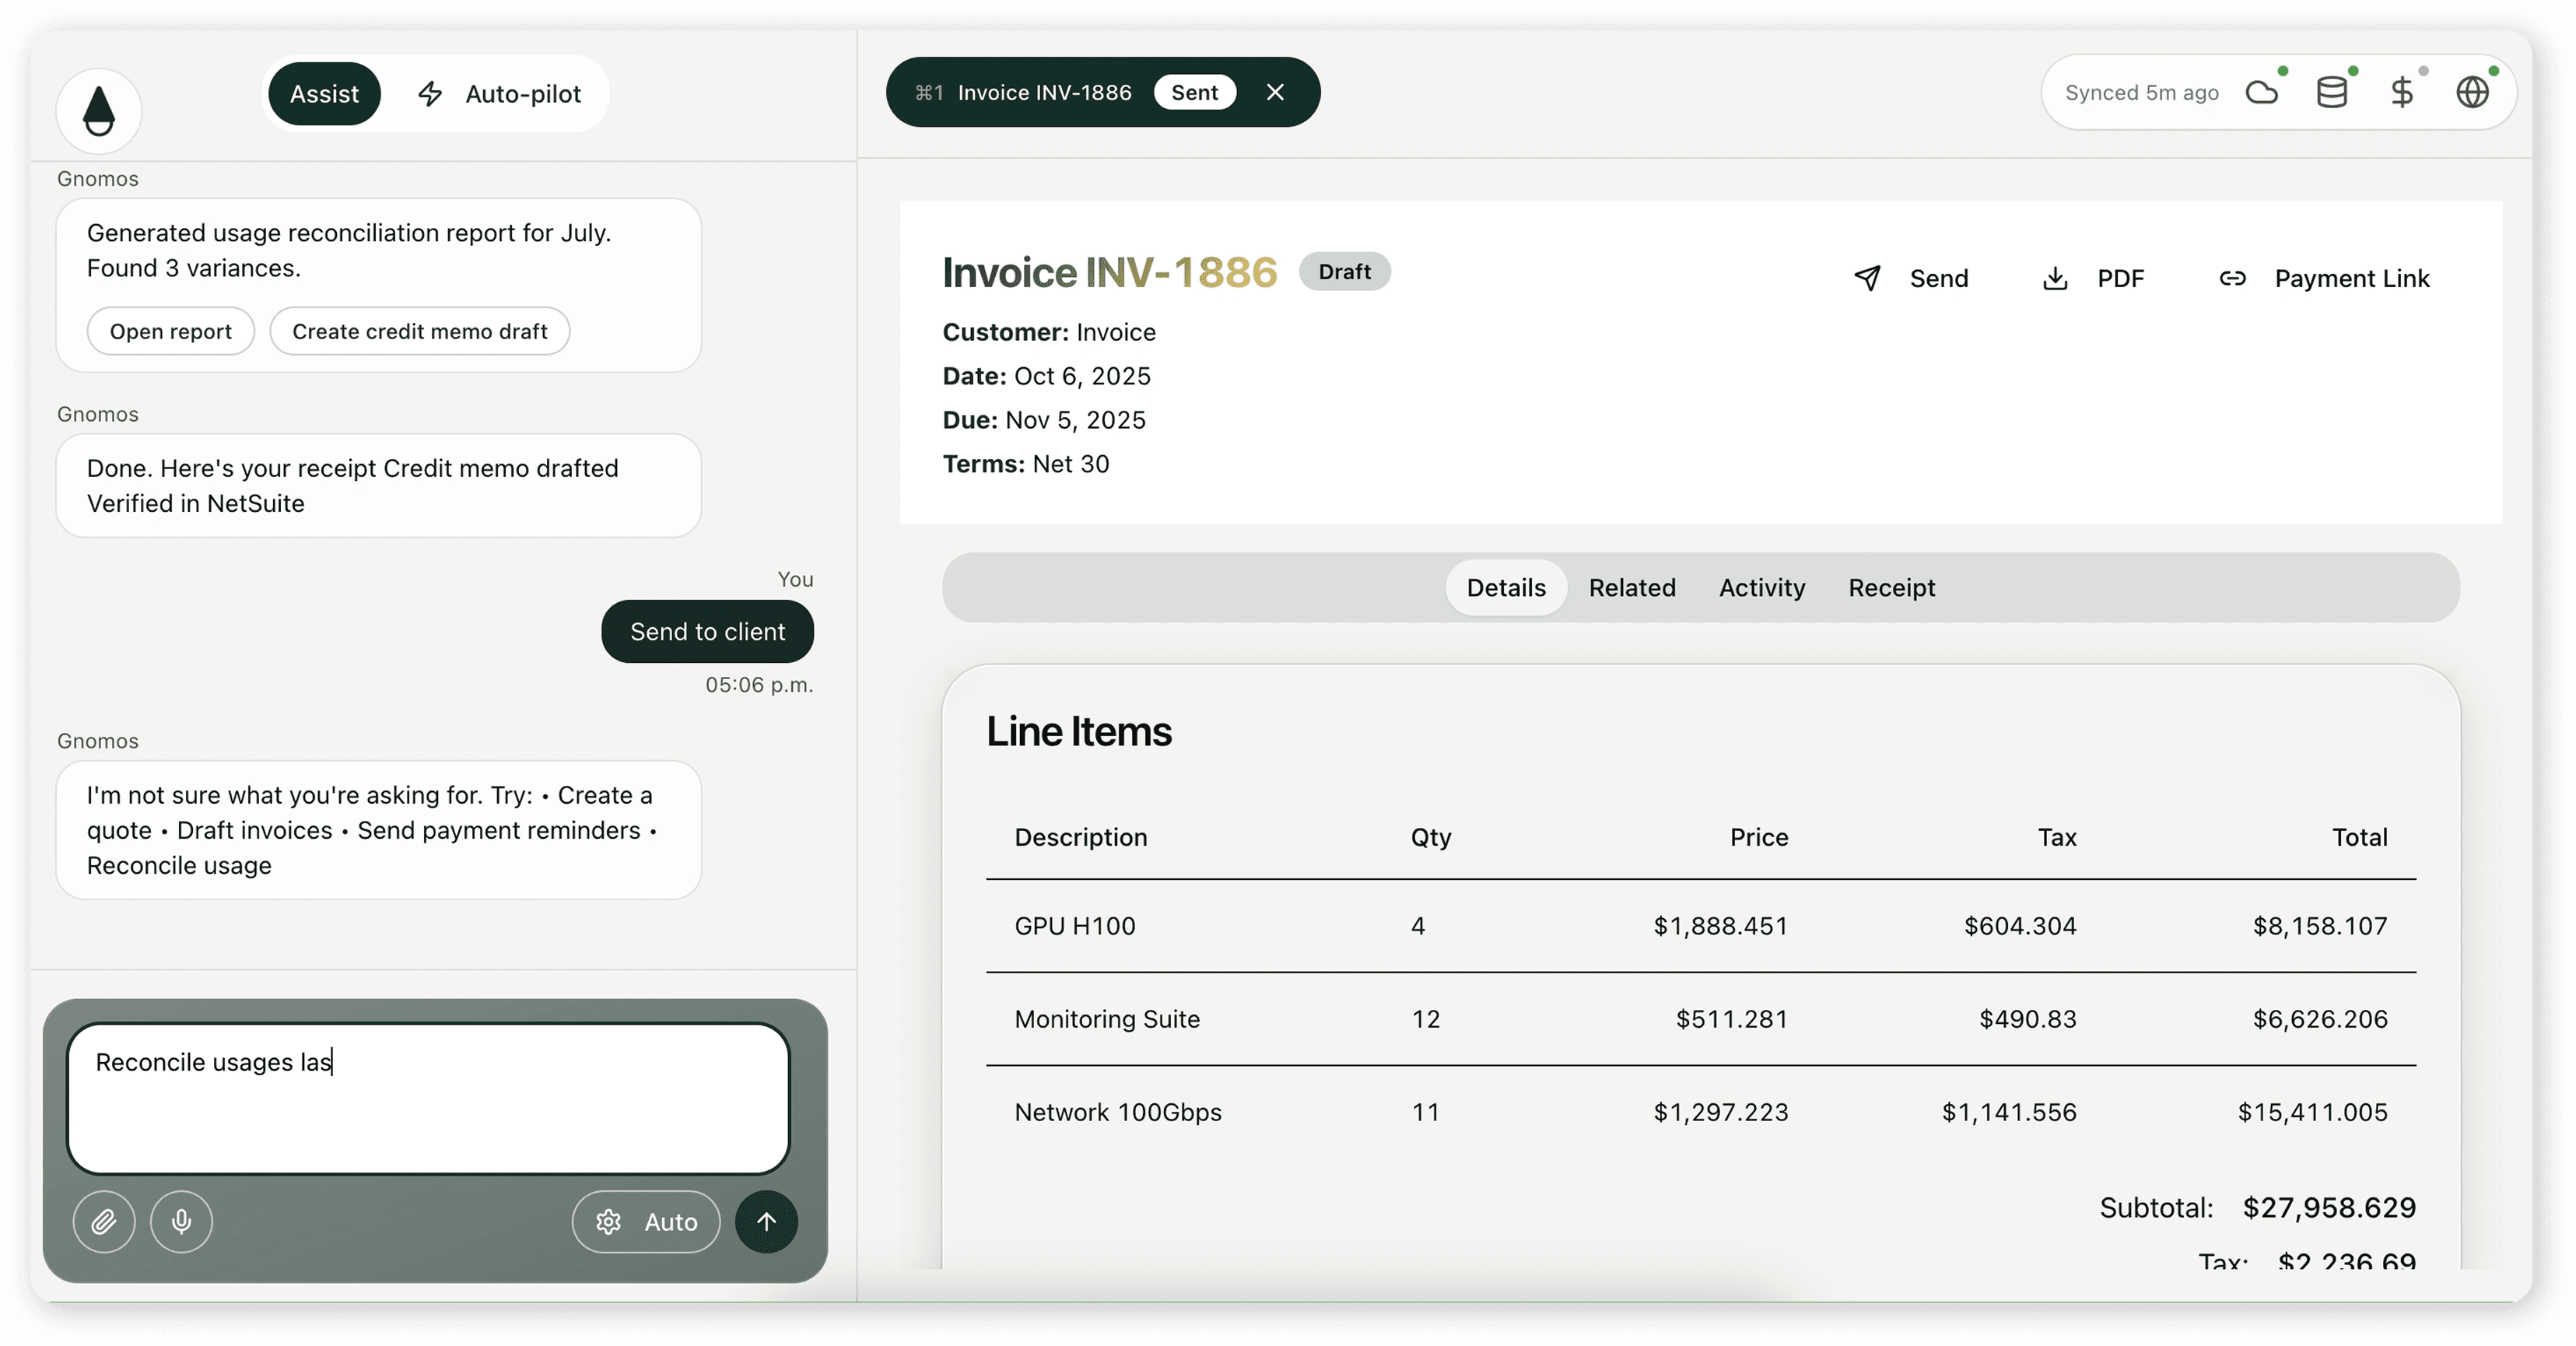Submit message with up-arrow send icon
Screen dimensions: 2576x1346
pos(766,1221)
